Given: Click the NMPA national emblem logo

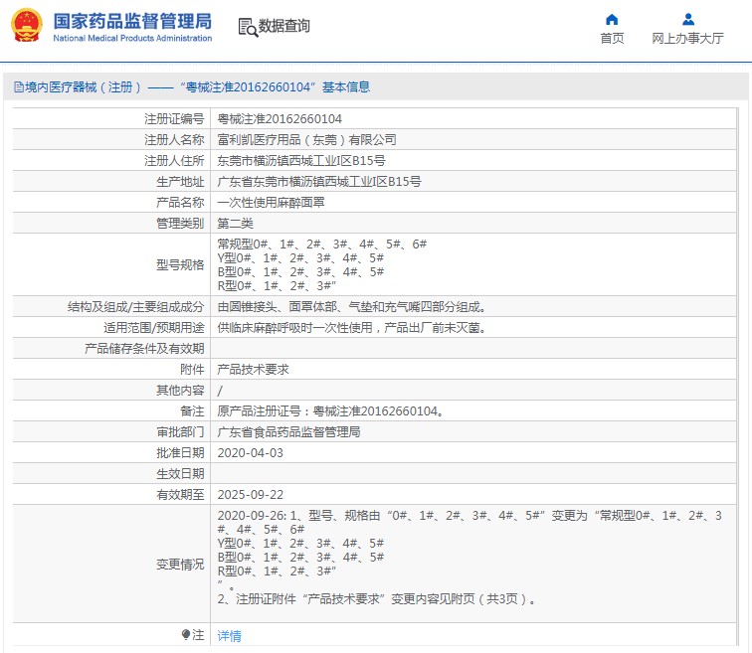Looking at the screenshot, I should 27,27.
